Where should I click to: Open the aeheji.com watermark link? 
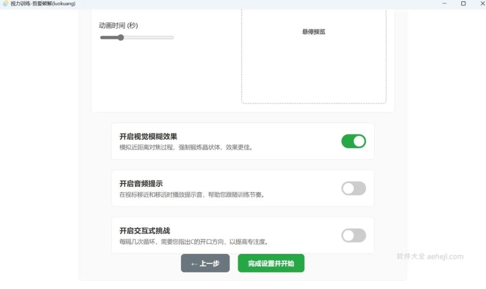(x=445, y=256)
